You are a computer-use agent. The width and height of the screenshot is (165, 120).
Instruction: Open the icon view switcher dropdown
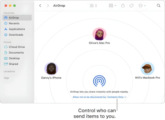click(93, 5)
